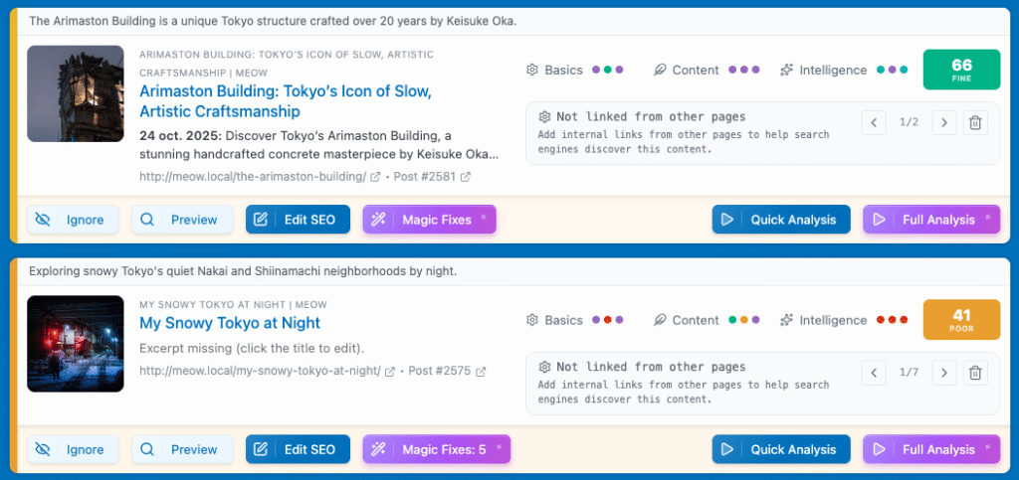The width and height of the screenshot is (1019, 480).
Task: Click Edit SEO for Arimaston Building
Action: [x=298, y=220]
